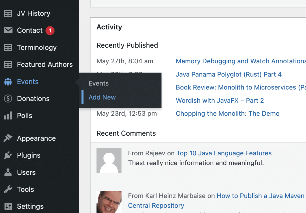Choose Add New from the Events submenu

click(102, 97)
